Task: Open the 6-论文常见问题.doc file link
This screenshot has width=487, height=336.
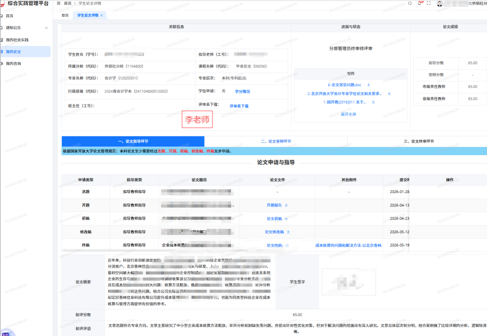Action: point(344,85)
